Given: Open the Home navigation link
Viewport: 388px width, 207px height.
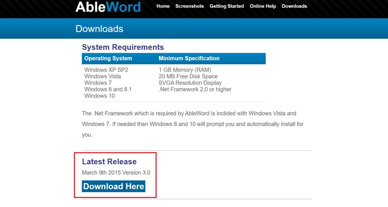Looking at the screenshot, I should pyautogui.click(x=163, y=6).
